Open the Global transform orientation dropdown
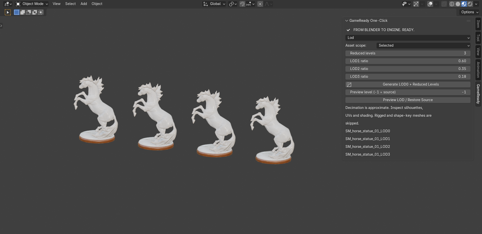482x234 pixels. click(214, 4)
